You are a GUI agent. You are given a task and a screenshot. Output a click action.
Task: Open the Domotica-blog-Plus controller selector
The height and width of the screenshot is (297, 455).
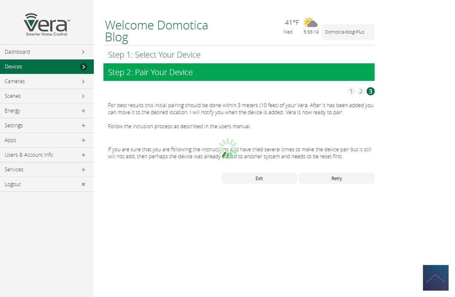coord(348,32)
